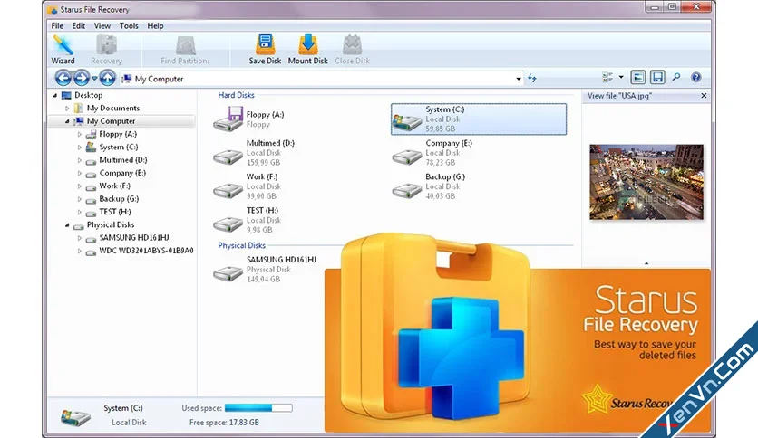Collapse the Physical Disks tree node
The image size is (758, 438).
67,225
